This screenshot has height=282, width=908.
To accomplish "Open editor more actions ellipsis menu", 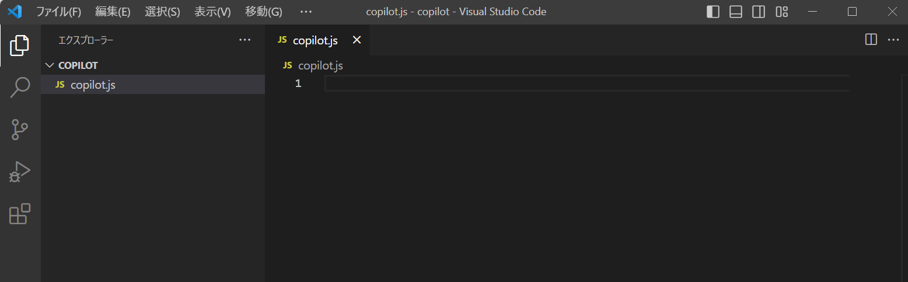I will (x=893, y=40).
